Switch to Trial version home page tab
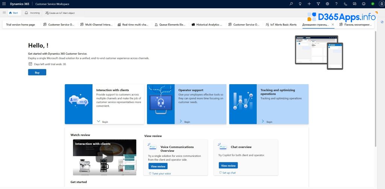 click(20, 25)
